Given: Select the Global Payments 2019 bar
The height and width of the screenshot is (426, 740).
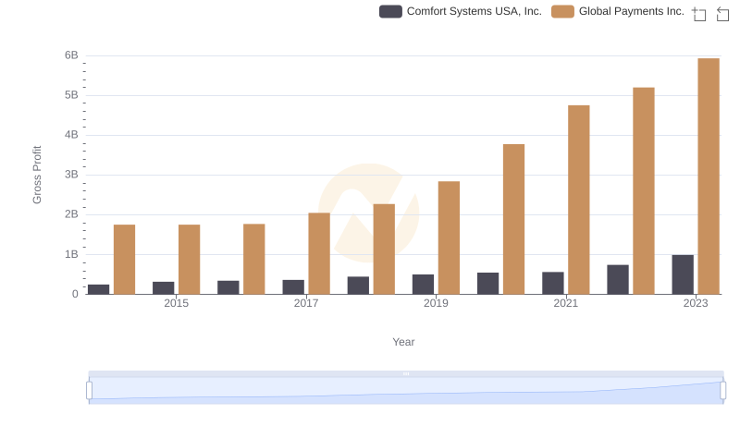Looking at the screenshot, I should pos(449,238).
